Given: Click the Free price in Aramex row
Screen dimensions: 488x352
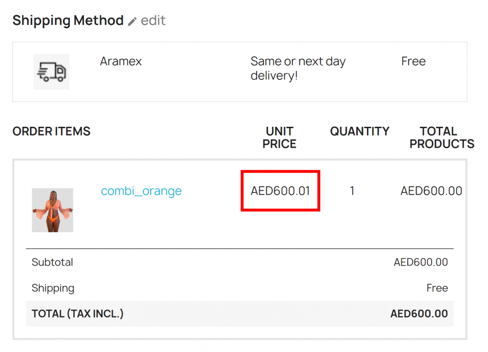Looking at the screenshot, I should (413, 61).
